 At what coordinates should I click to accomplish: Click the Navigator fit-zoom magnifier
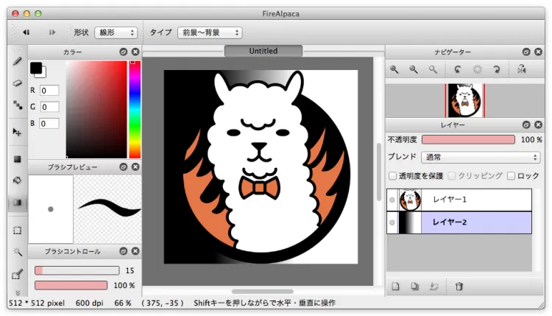pyautogui.click(x=433, y=70)
